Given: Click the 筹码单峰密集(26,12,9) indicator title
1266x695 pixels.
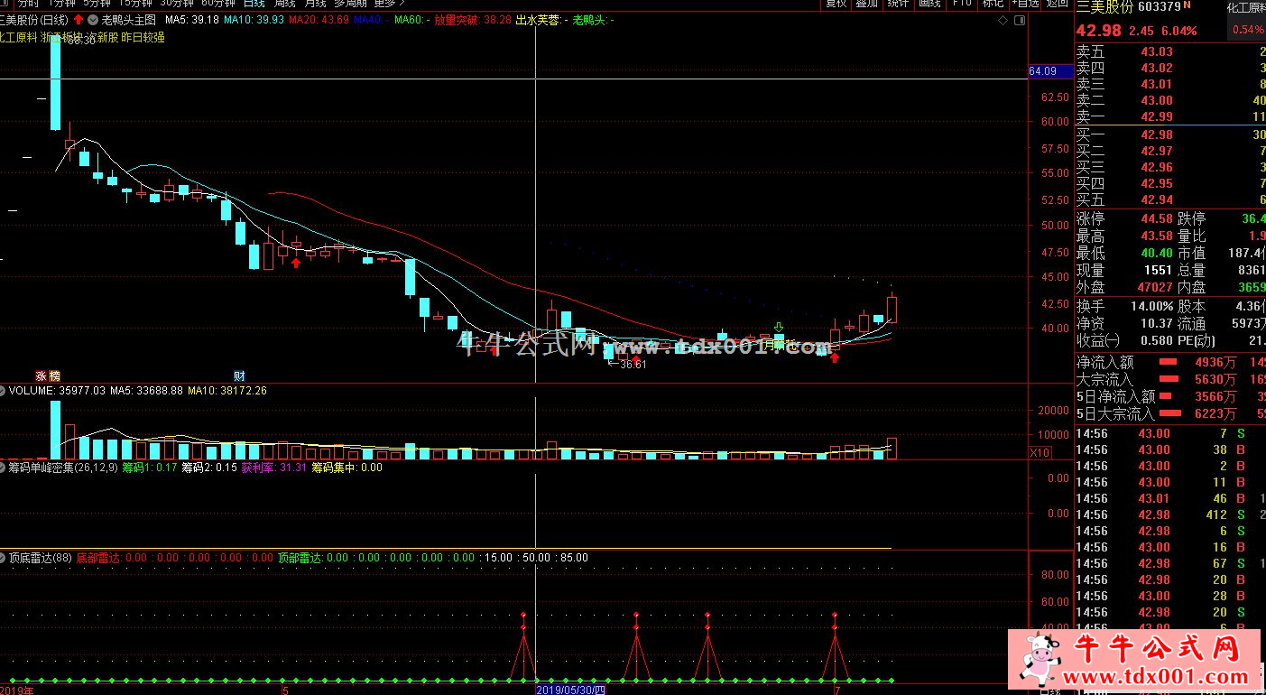Looking at the screenshot, I should coord(63,468).
